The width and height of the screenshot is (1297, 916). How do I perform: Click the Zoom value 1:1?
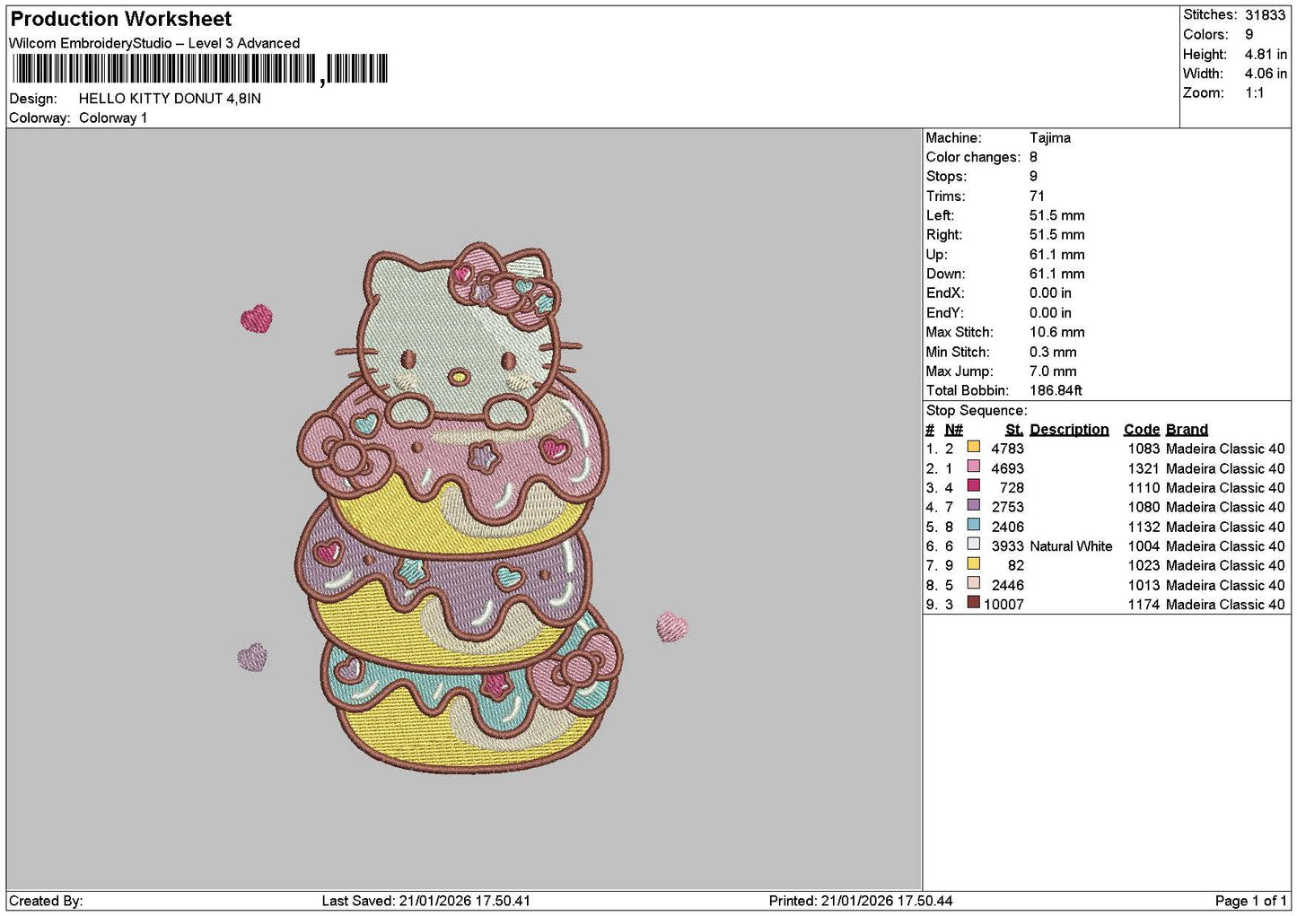point(1254,93)
